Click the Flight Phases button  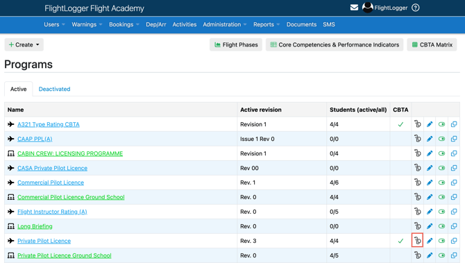236,44
